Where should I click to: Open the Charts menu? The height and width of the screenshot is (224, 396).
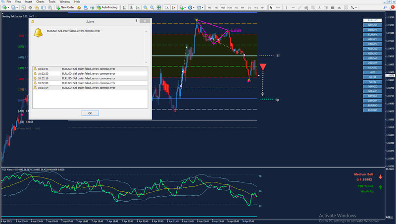click(x=40, y=1)
